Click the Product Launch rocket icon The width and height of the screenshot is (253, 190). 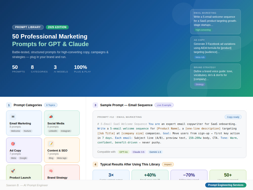pyautogui.click(x=13, y=171)
